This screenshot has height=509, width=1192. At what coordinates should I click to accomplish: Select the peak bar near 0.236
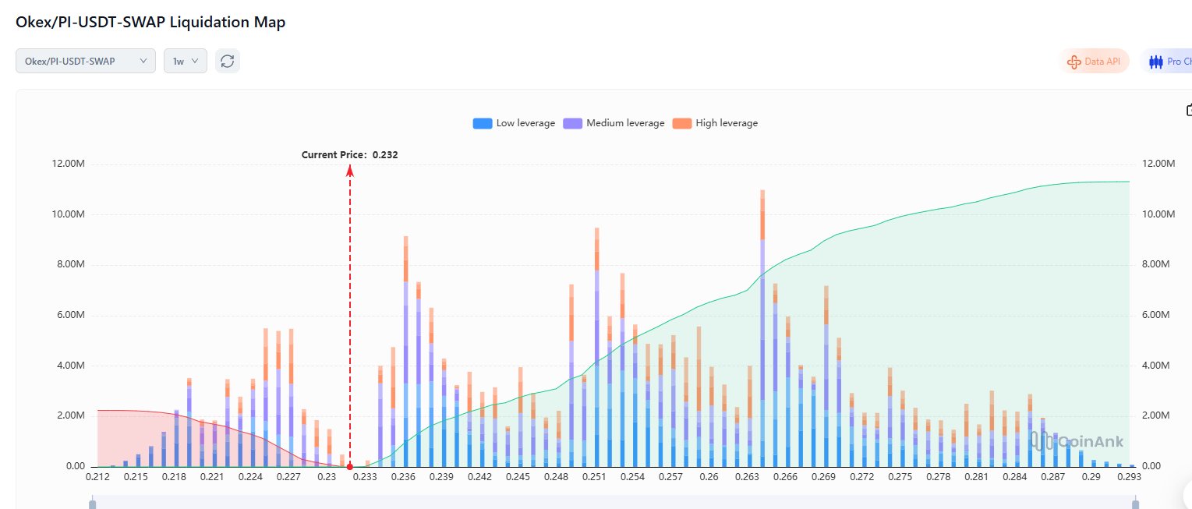(x=405, y=351)
